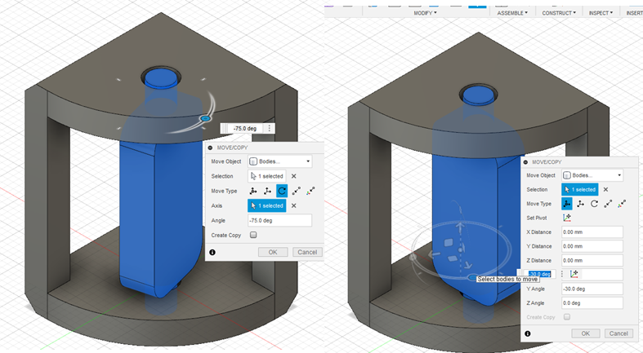Image resolution: width=643 pixels, height=353 pixels.
Task: Cancel the left Move/Copy dialog
Action: coord(307,252)
